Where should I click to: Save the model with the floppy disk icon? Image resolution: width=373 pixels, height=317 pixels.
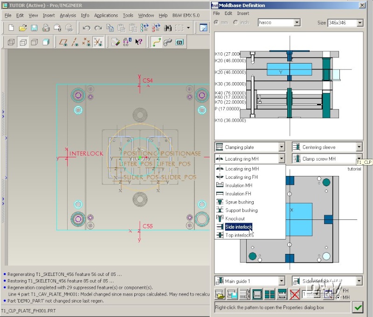[34, 28]
